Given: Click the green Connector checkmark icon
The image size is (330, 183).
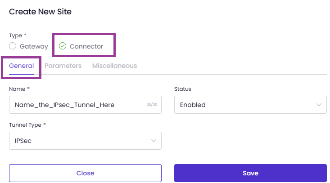Looking at the screenshot, I should (63, 46).
